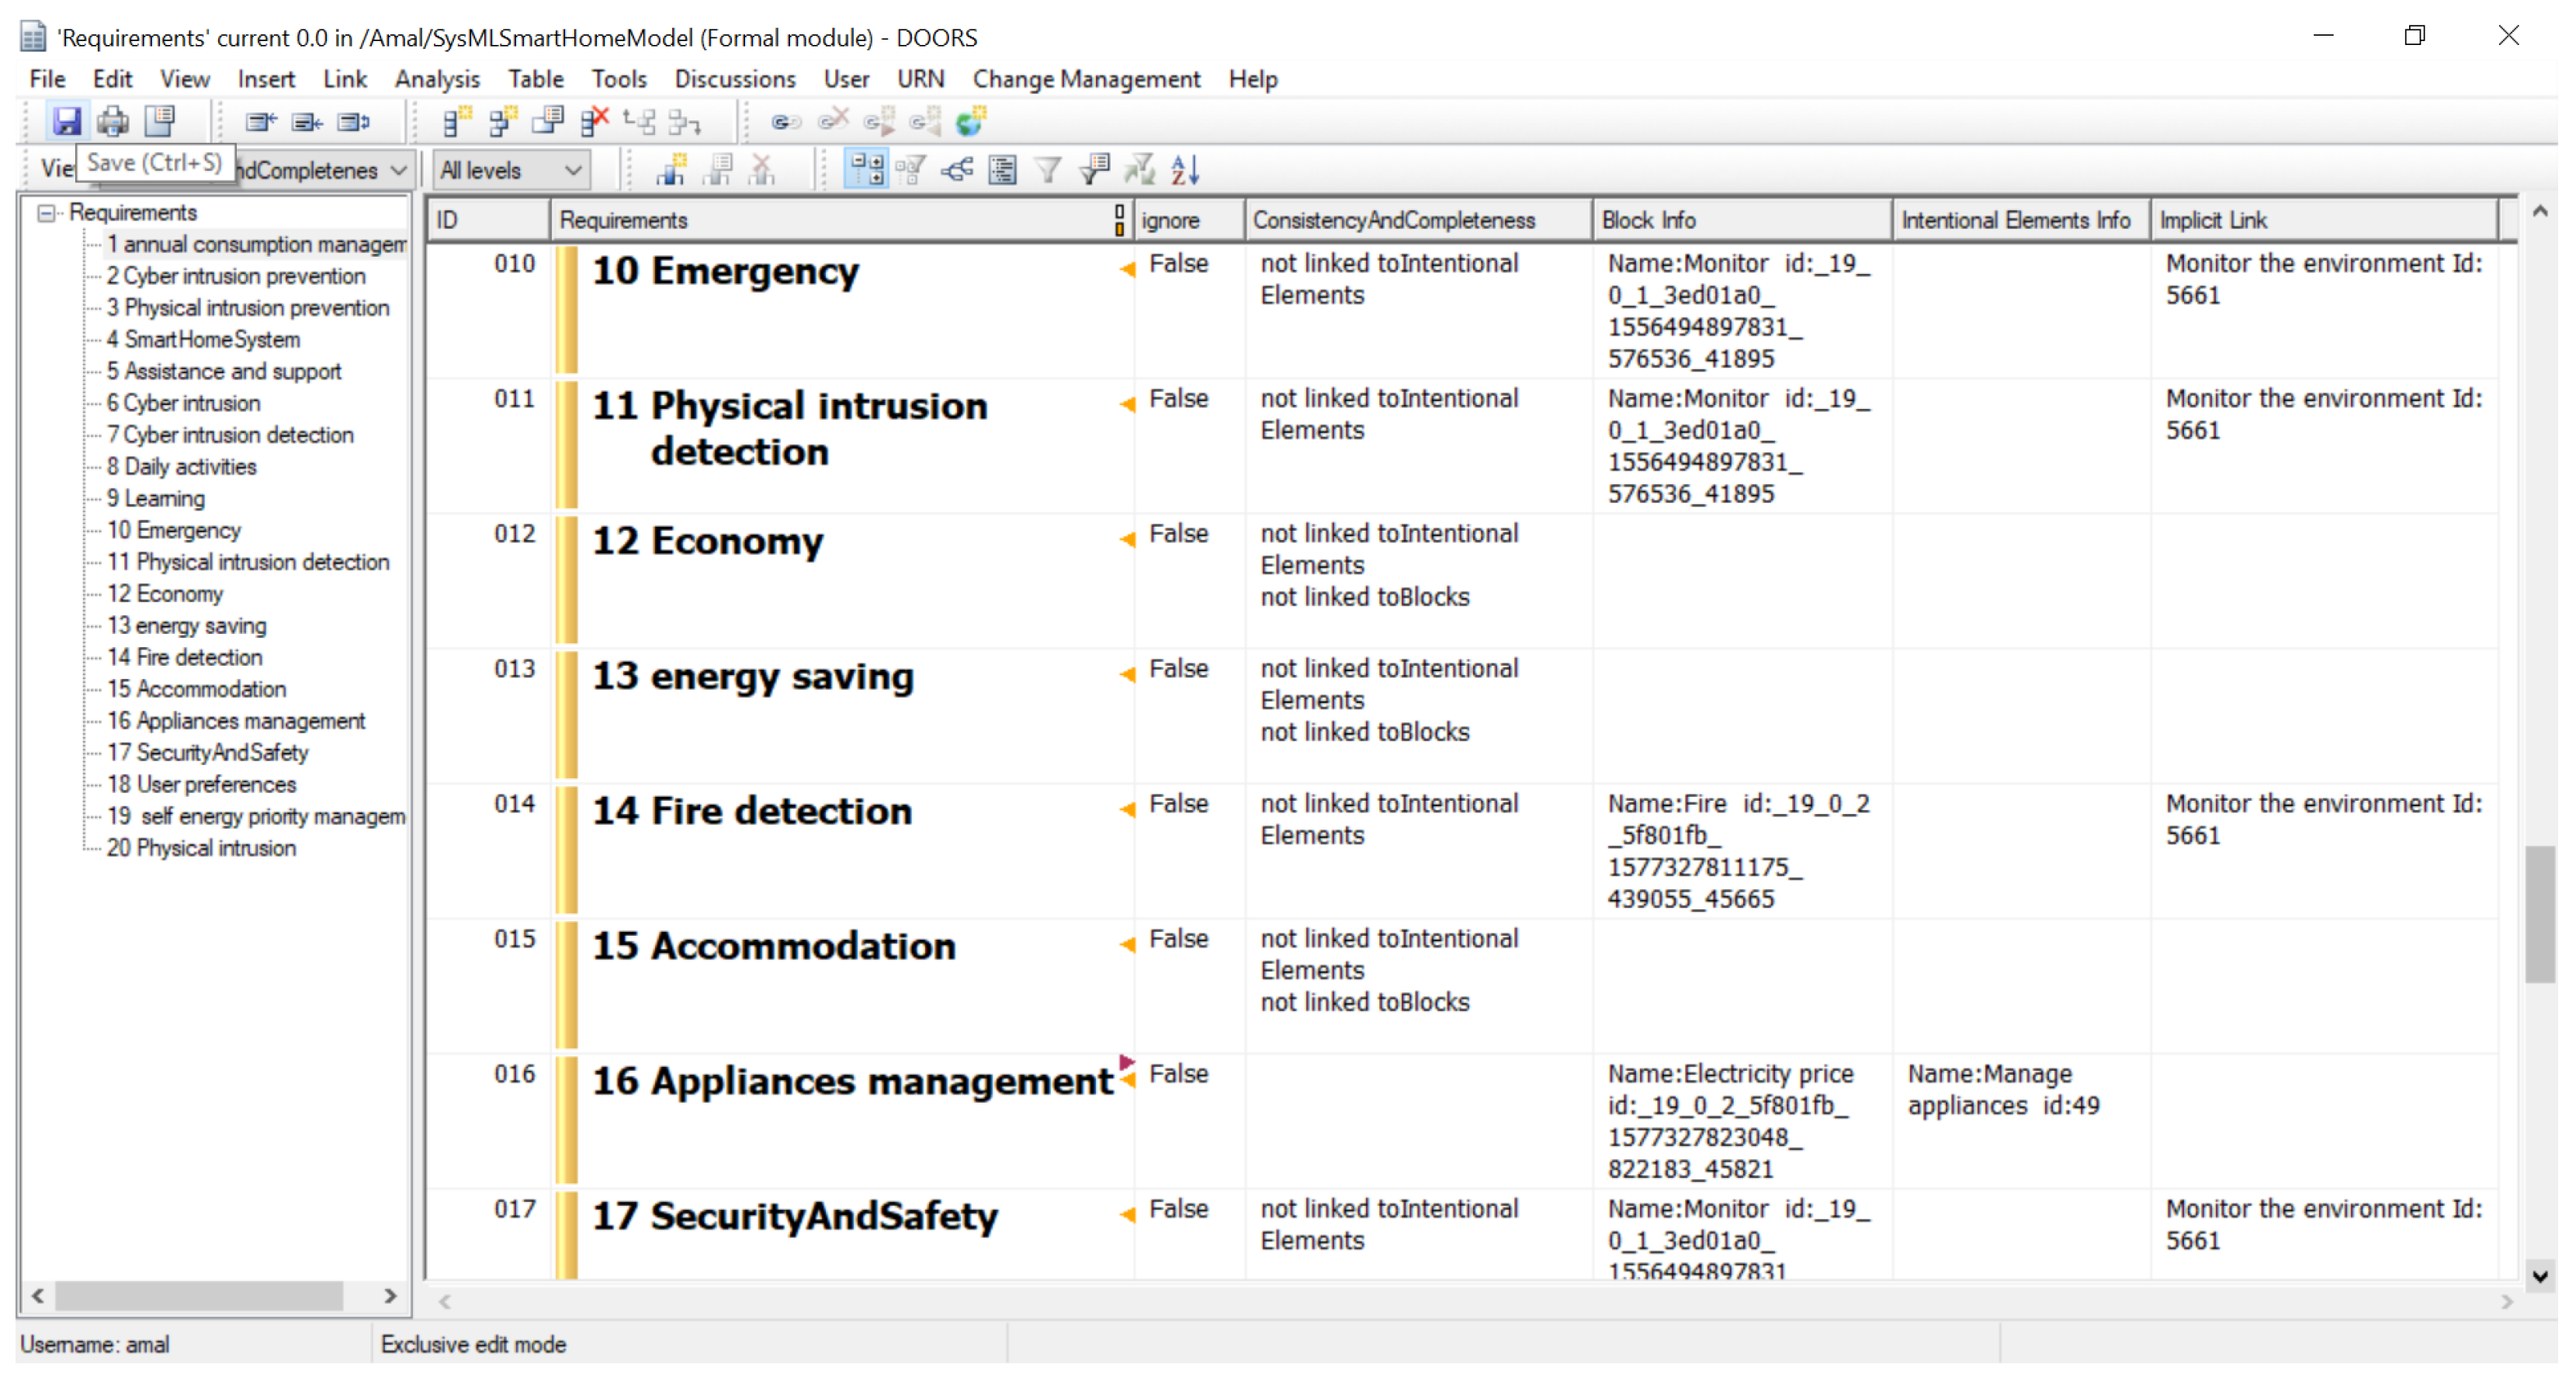Open the Analysis menu
This screenshot has width=2576, height=1385.
point(436,79)
